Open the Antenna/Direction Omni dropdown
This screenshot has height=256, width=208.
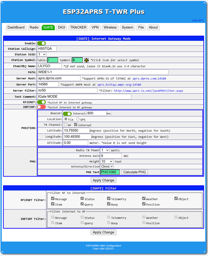click(107, 166)
